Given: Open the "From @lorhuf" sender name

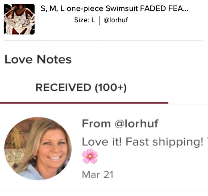Looking at the screenshot, I should click(x=120, y=124).
